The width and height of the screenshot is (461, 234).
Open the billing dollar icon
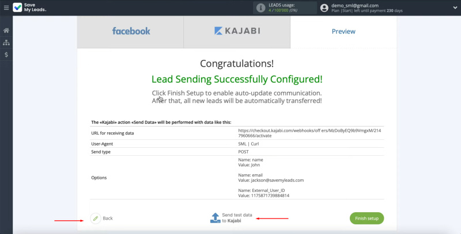(6, 55)
